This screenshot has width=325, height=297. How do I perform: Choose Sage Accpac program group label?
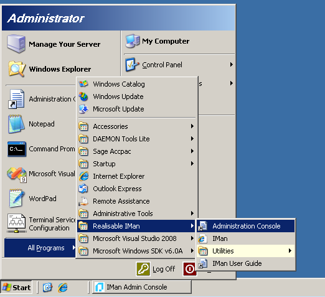click(112, 151)
